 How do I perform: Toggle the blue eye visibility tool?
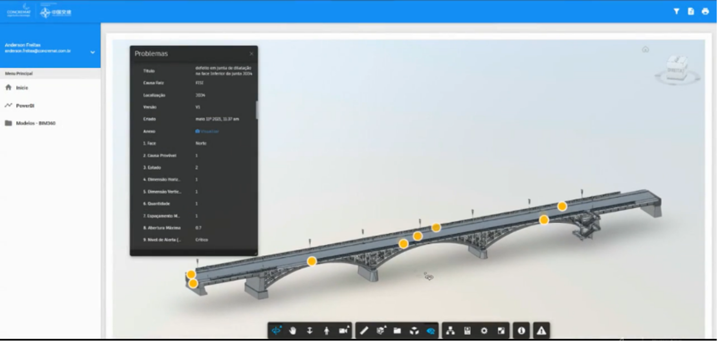coord(431,331)
